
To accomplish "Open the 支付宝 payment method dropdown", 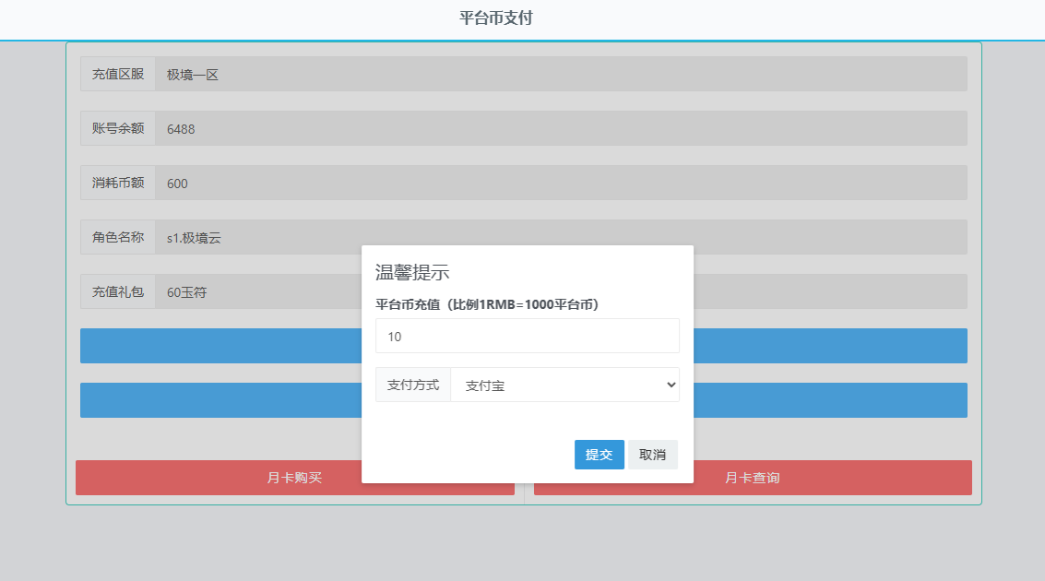I will tap(564, 385).
